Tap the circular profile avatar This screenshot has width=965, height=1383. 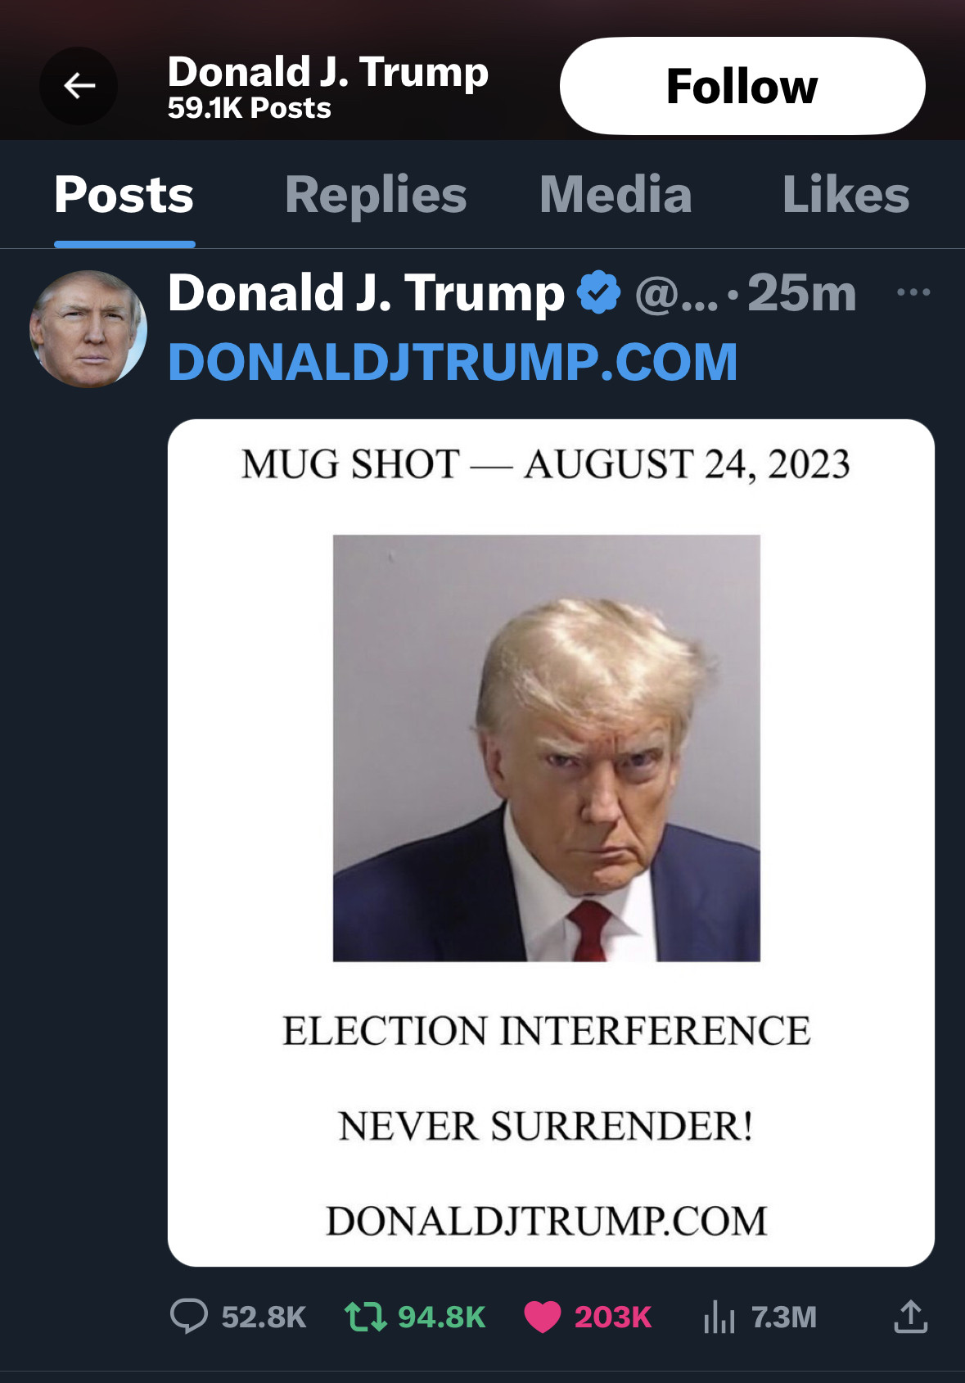(88, 329)
